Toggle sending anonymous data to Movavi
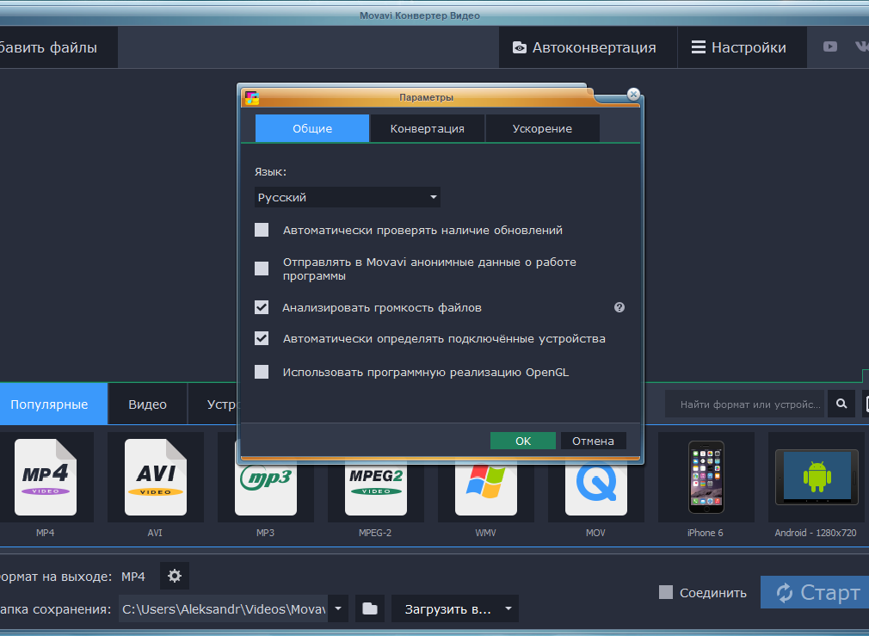The image size is (869, 636). pyautogui.click(x=262, y=269)
